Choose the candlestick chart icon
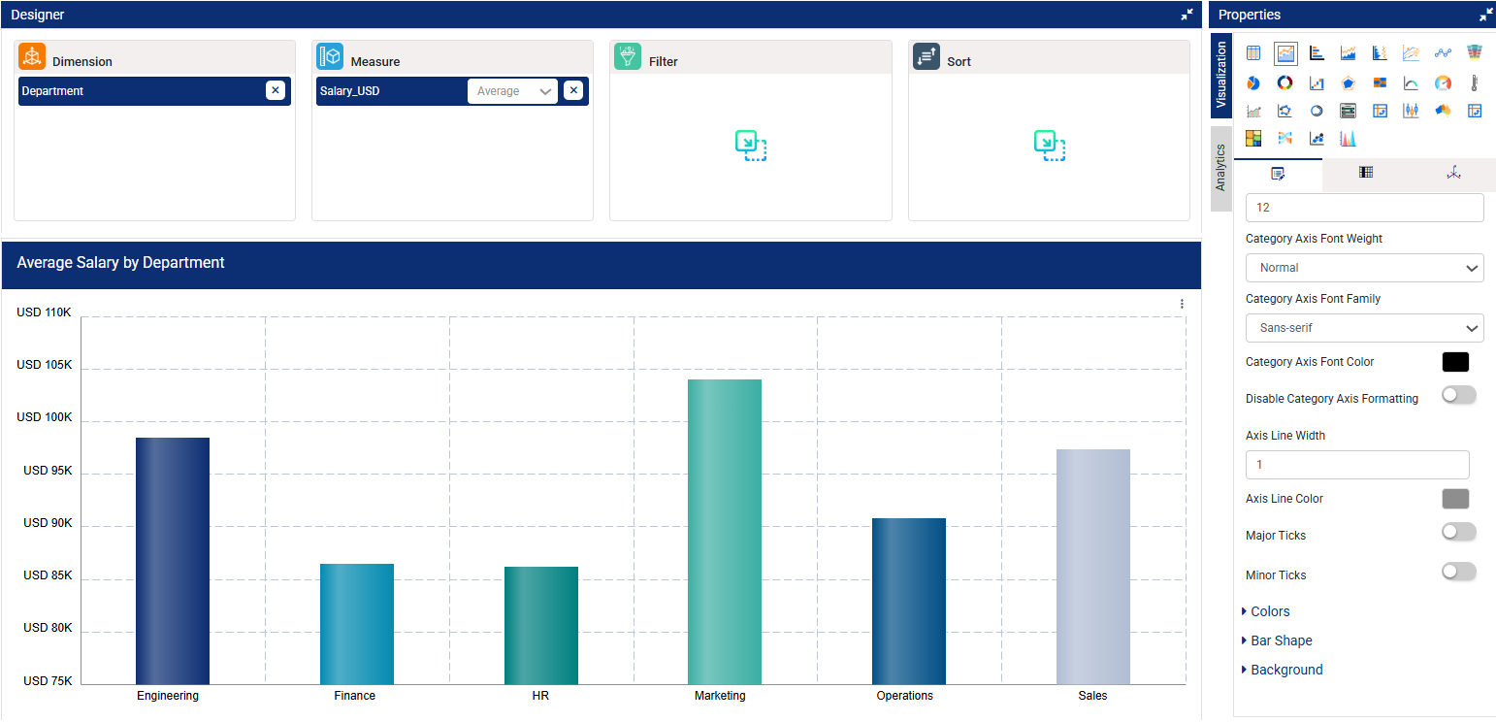Viewport: 1496px width, 722px height. point(1411,112)
